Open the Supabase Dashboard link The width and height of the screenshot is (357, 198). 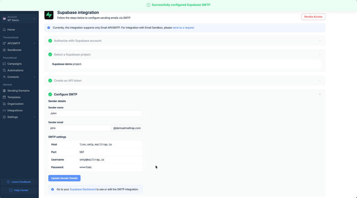[83, 189]
